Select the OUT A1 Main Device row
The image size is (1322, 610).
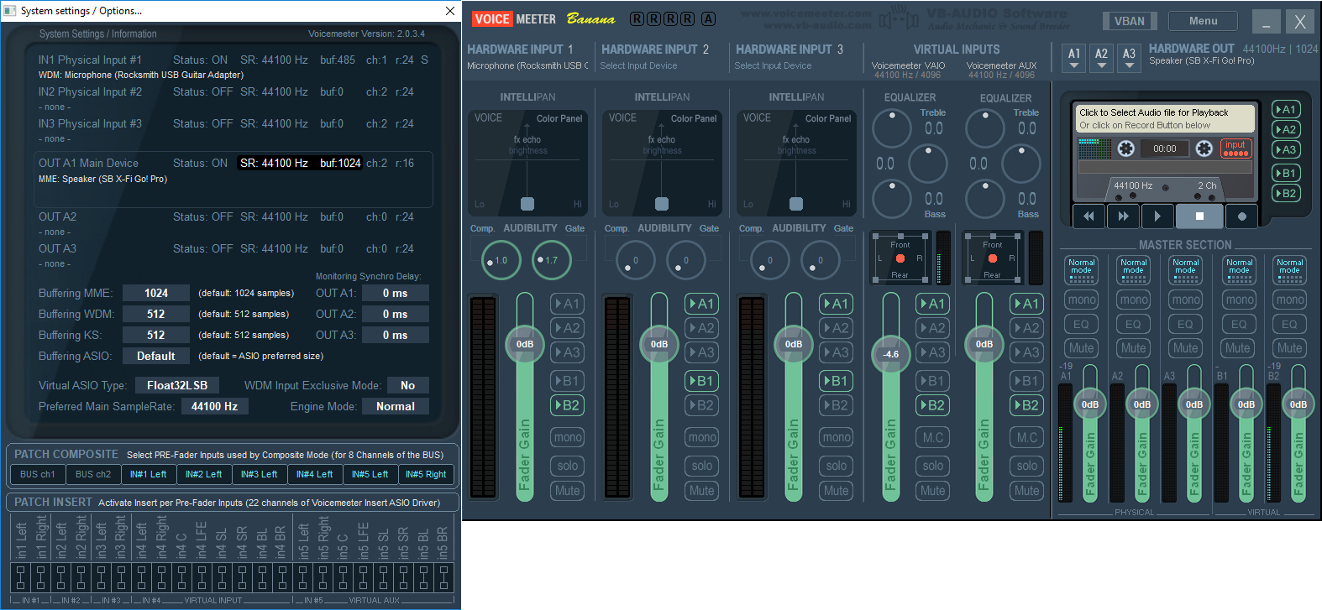click(233, 179)
